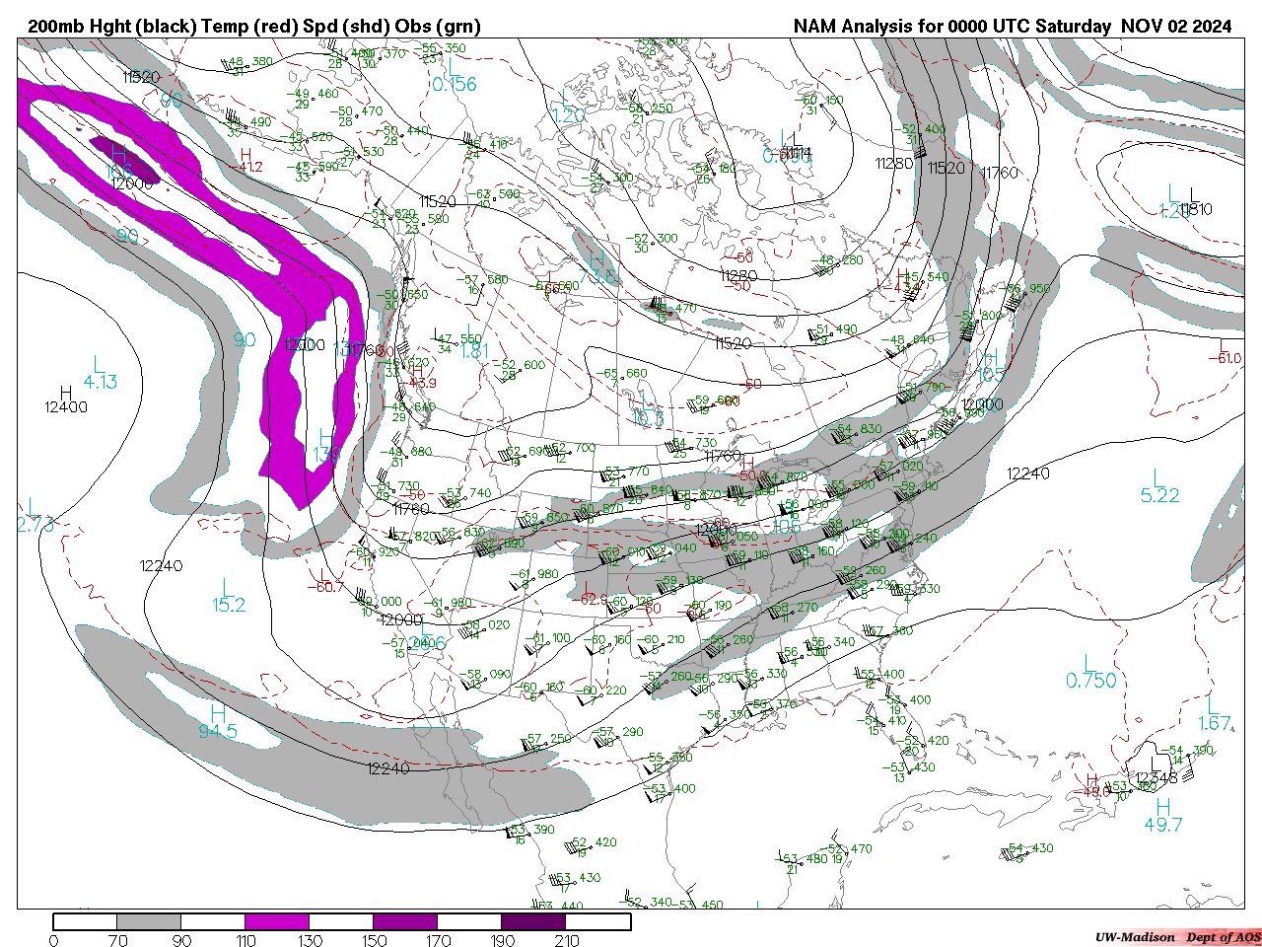Click the cyan L 1.67 marker

(1215, 714)
